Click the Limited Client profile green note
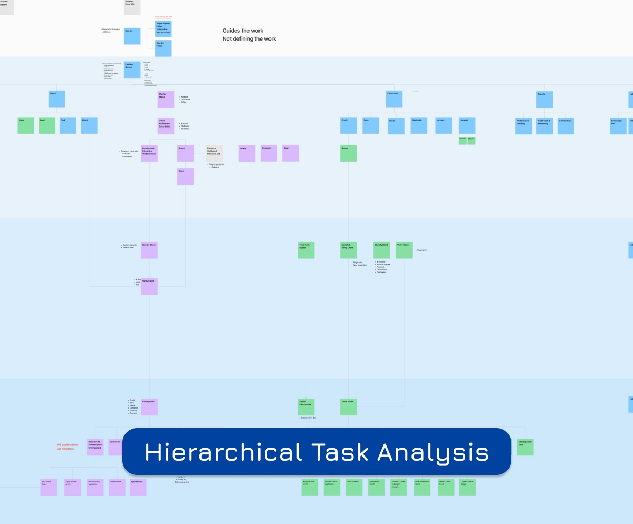The height and width of the screenshot is (524, 633). tap(306, 407)
